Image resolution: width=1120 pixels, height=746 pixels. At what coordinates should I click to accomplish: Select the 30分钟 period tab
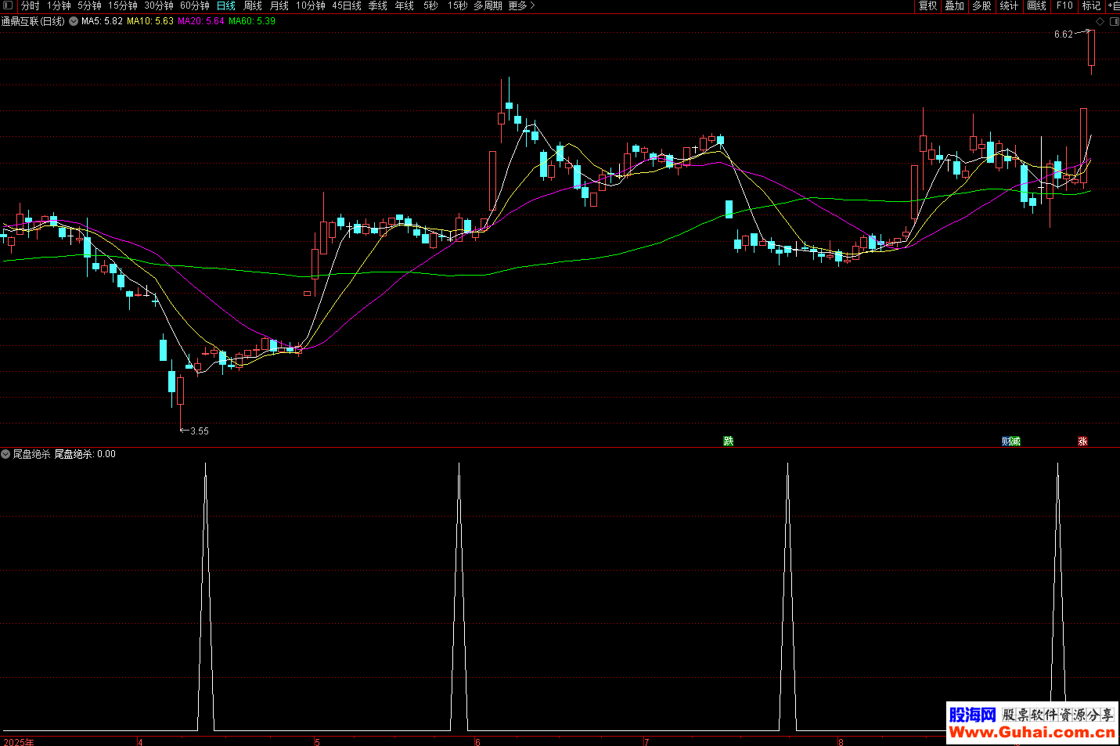pos(159,5)
